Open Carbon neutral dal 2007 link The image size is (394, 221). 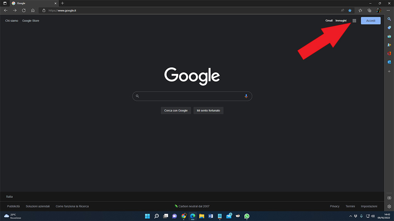click(192, 206)
